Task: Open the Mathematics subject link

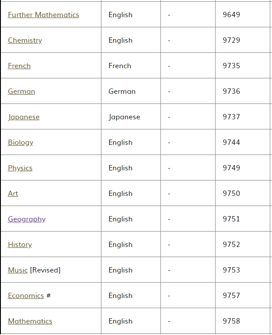Action: [30, 321]
